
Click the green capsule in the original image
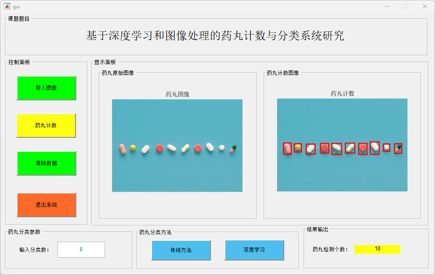[233, 148]
